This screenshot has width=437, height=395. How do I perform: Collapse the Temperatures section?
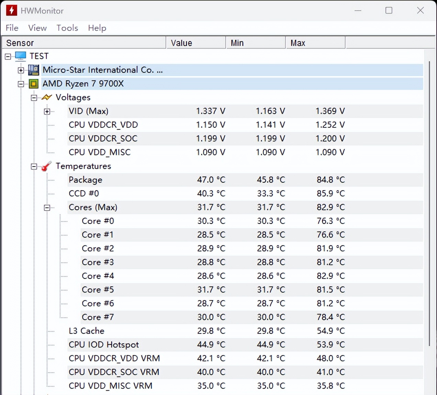[34, 166]
